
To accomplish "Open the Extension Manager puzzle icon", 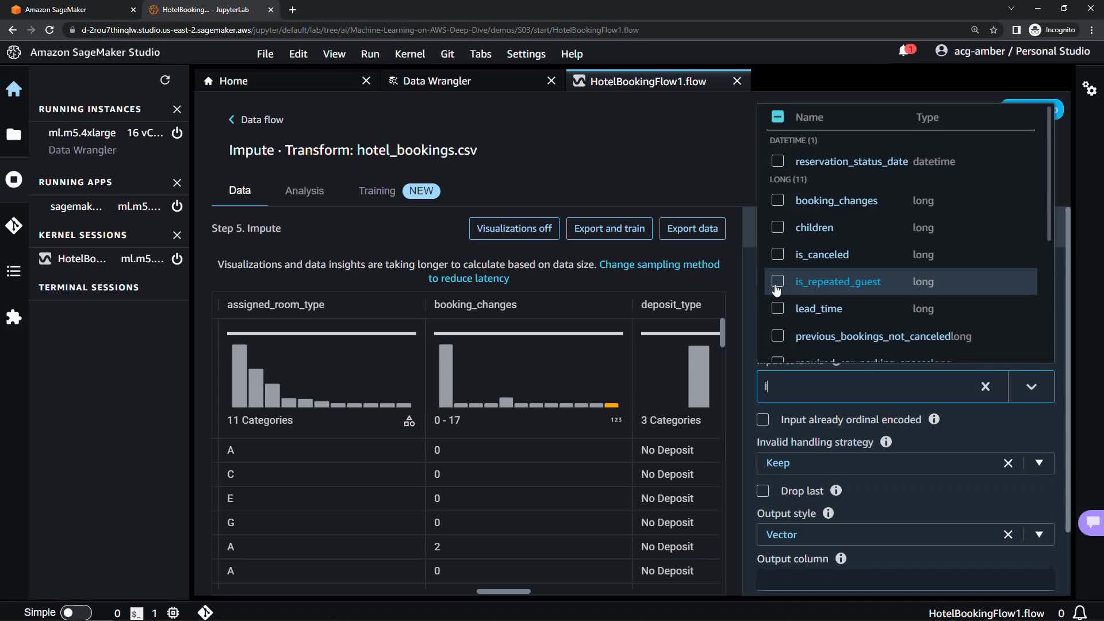I will (14, 317).
